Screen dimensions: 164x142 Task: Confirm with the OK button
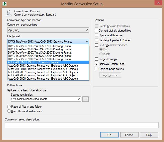pos(109,135)
